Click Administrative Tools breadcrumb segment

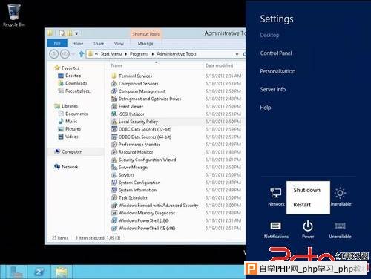pos(177,54)
